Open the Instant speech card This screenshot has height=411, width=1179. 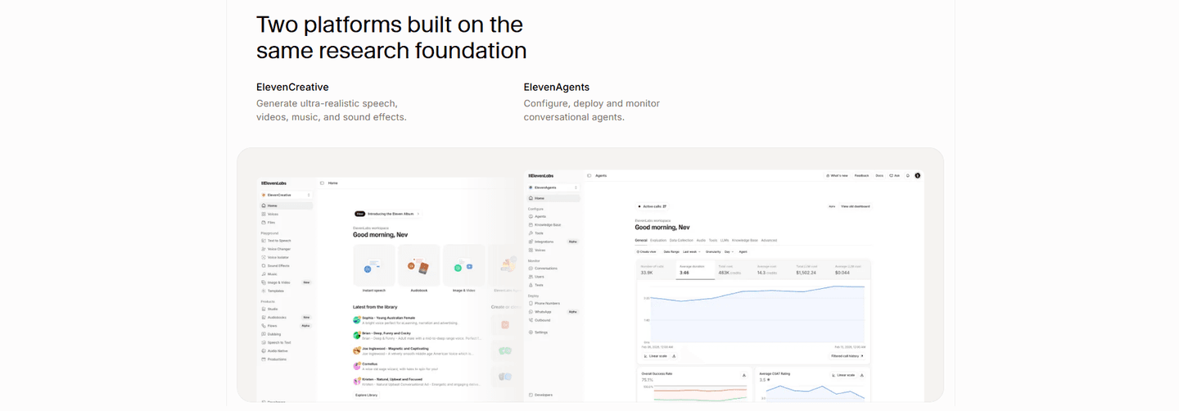[374, 269]
